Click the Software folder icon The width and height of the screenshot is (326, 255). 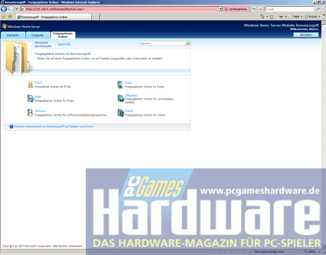pyautogui.click(x=30, y=113)
